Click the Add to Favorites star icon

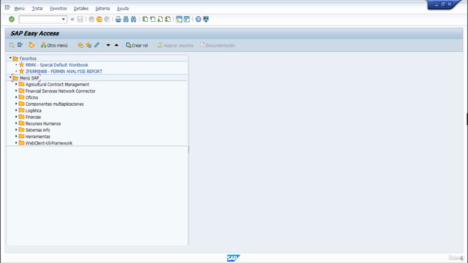tap(80, 45)
